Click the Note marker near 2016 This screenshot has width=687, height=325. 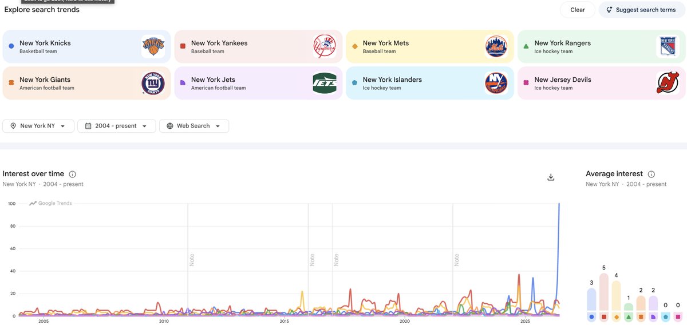tap(312, 260)
